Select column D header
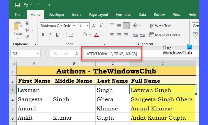The image size is (208, 125). click(x=163, y=63)
